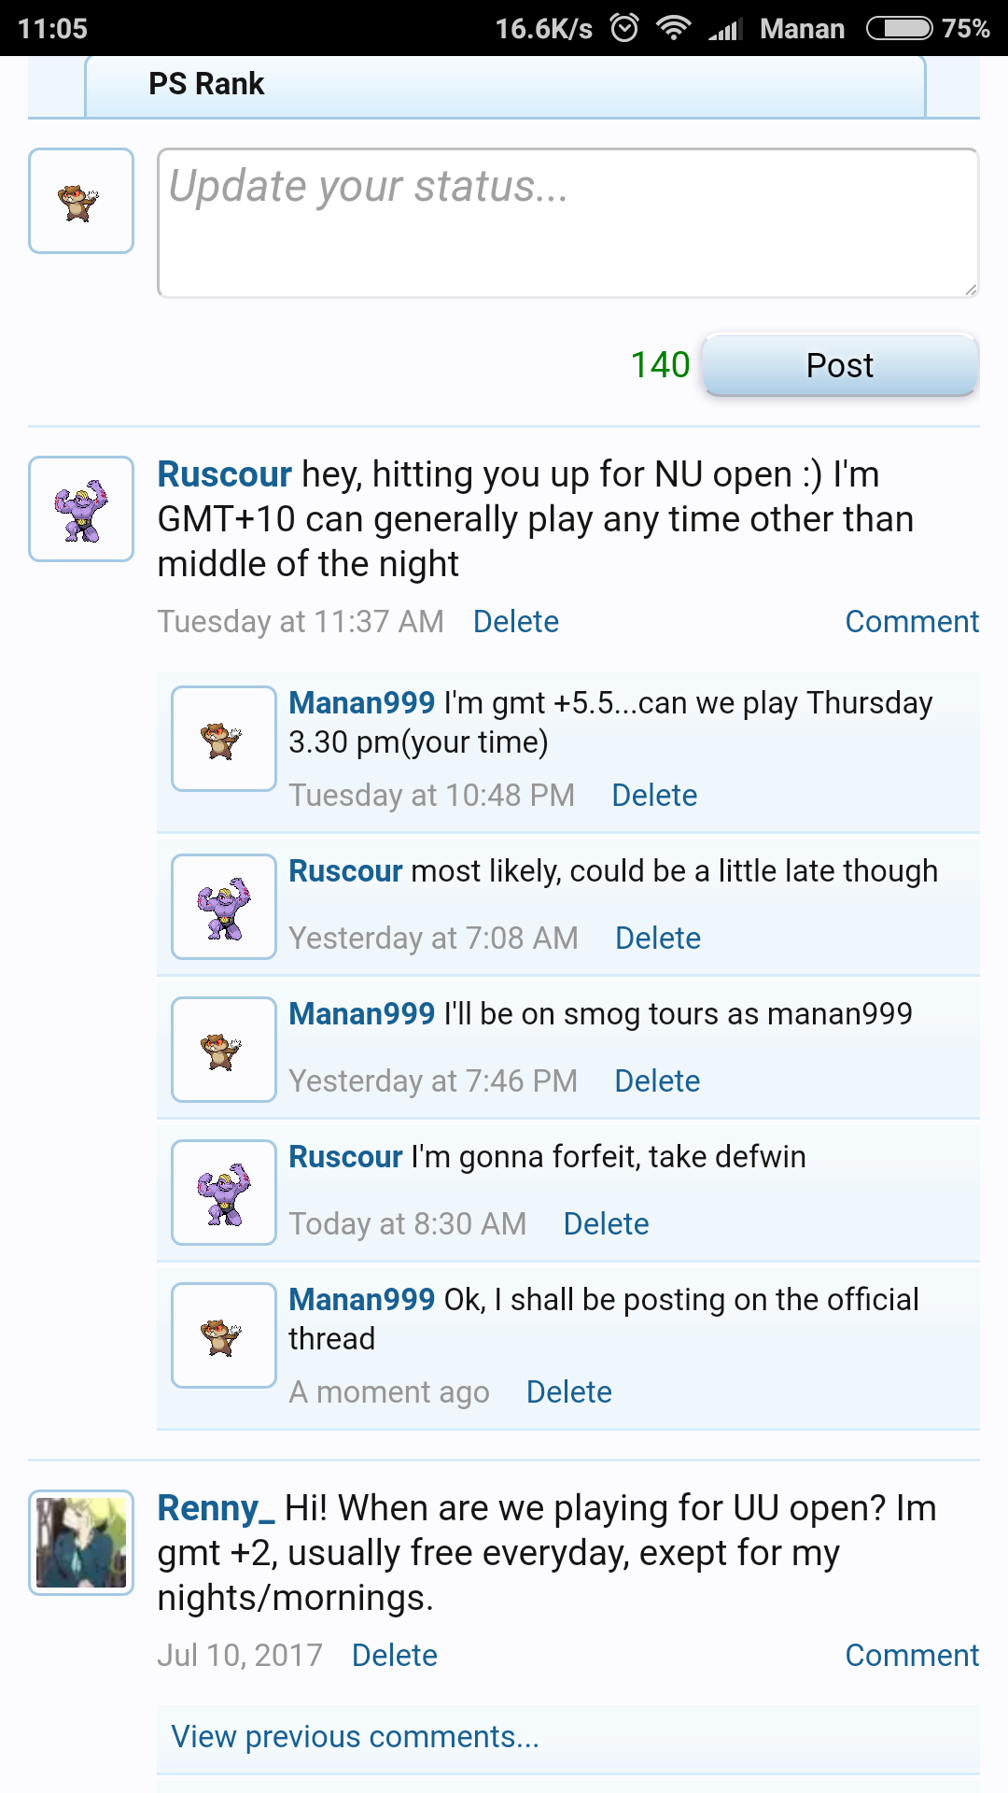The height and width of the screenshot is (1793, 1008).
Task: Expand 'View previous comments...' on Renny_'s post
Action: point(355,1737)
